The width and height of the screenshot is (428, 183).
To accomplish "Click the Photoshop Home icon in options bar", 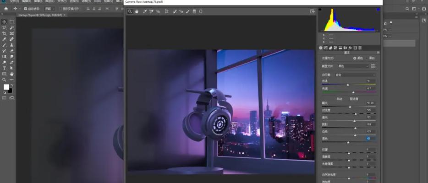I will click(x=5, y=9).
